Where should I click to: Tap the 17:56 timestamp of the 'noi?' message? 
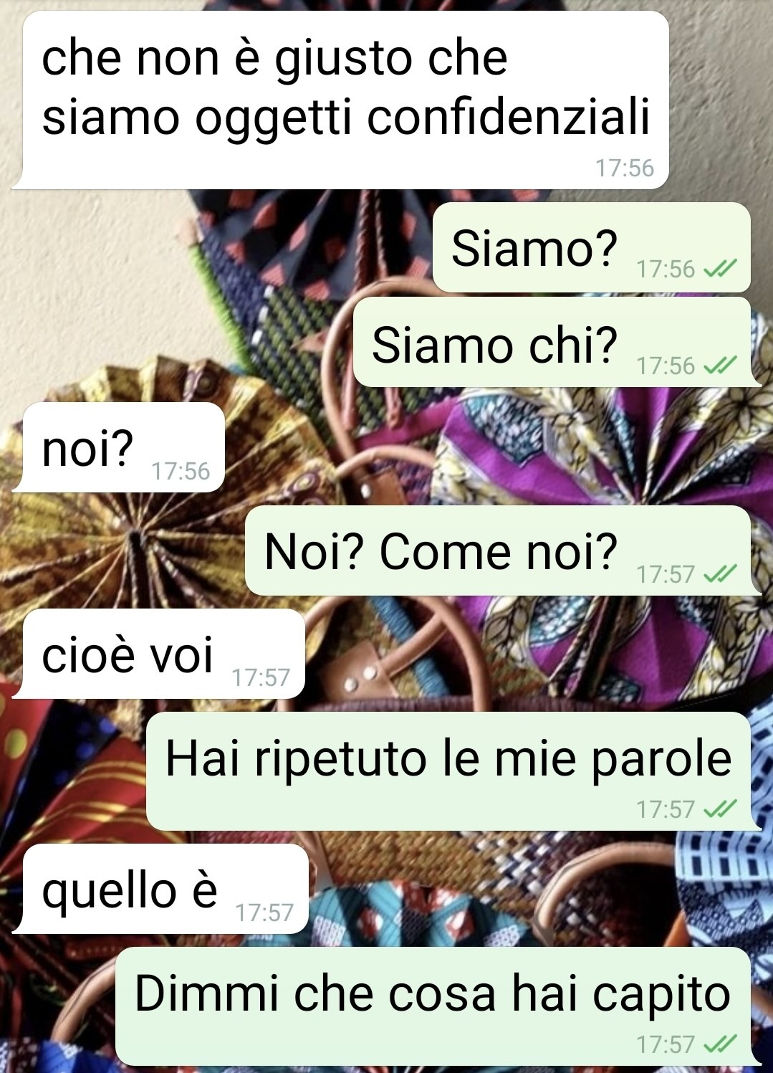point(181,471)
